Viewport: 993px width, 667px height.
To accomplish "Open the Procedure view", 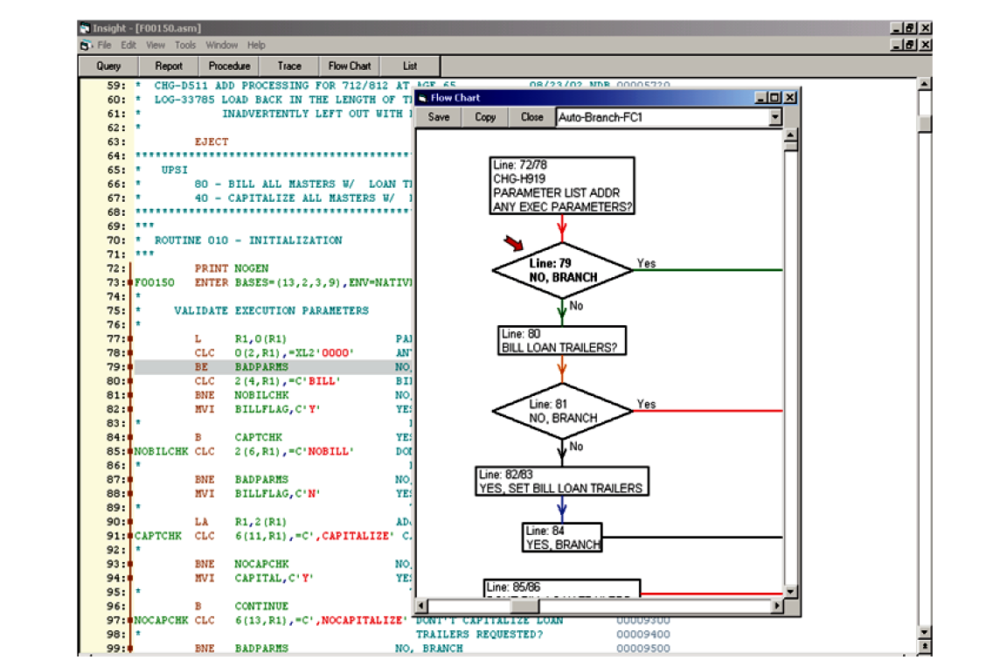I will [229, 65].
